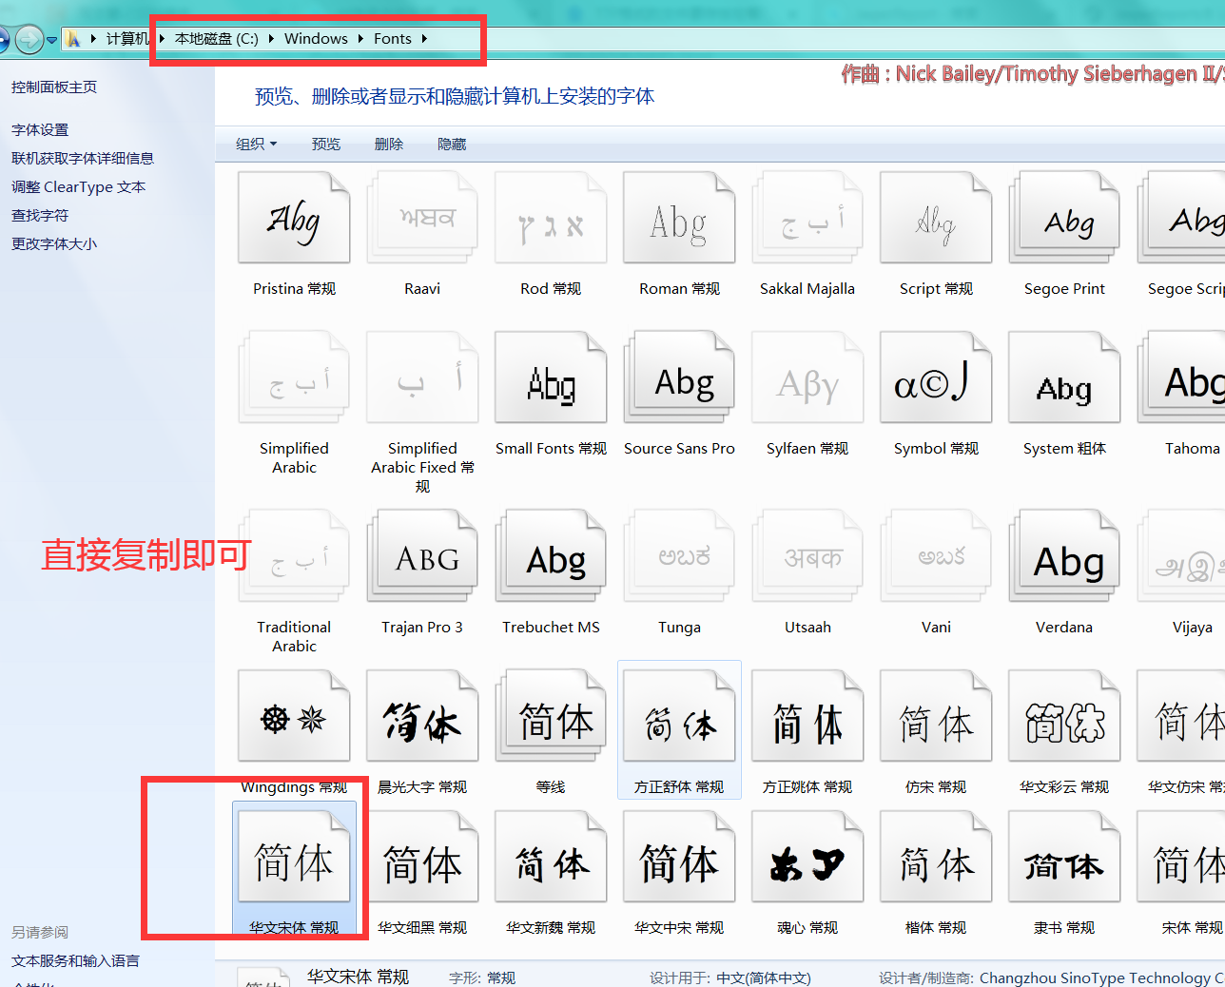Select the 华文细黑 常规 font icon
The width and height of the screenshot is (1225, 987).
coord(422,857)
